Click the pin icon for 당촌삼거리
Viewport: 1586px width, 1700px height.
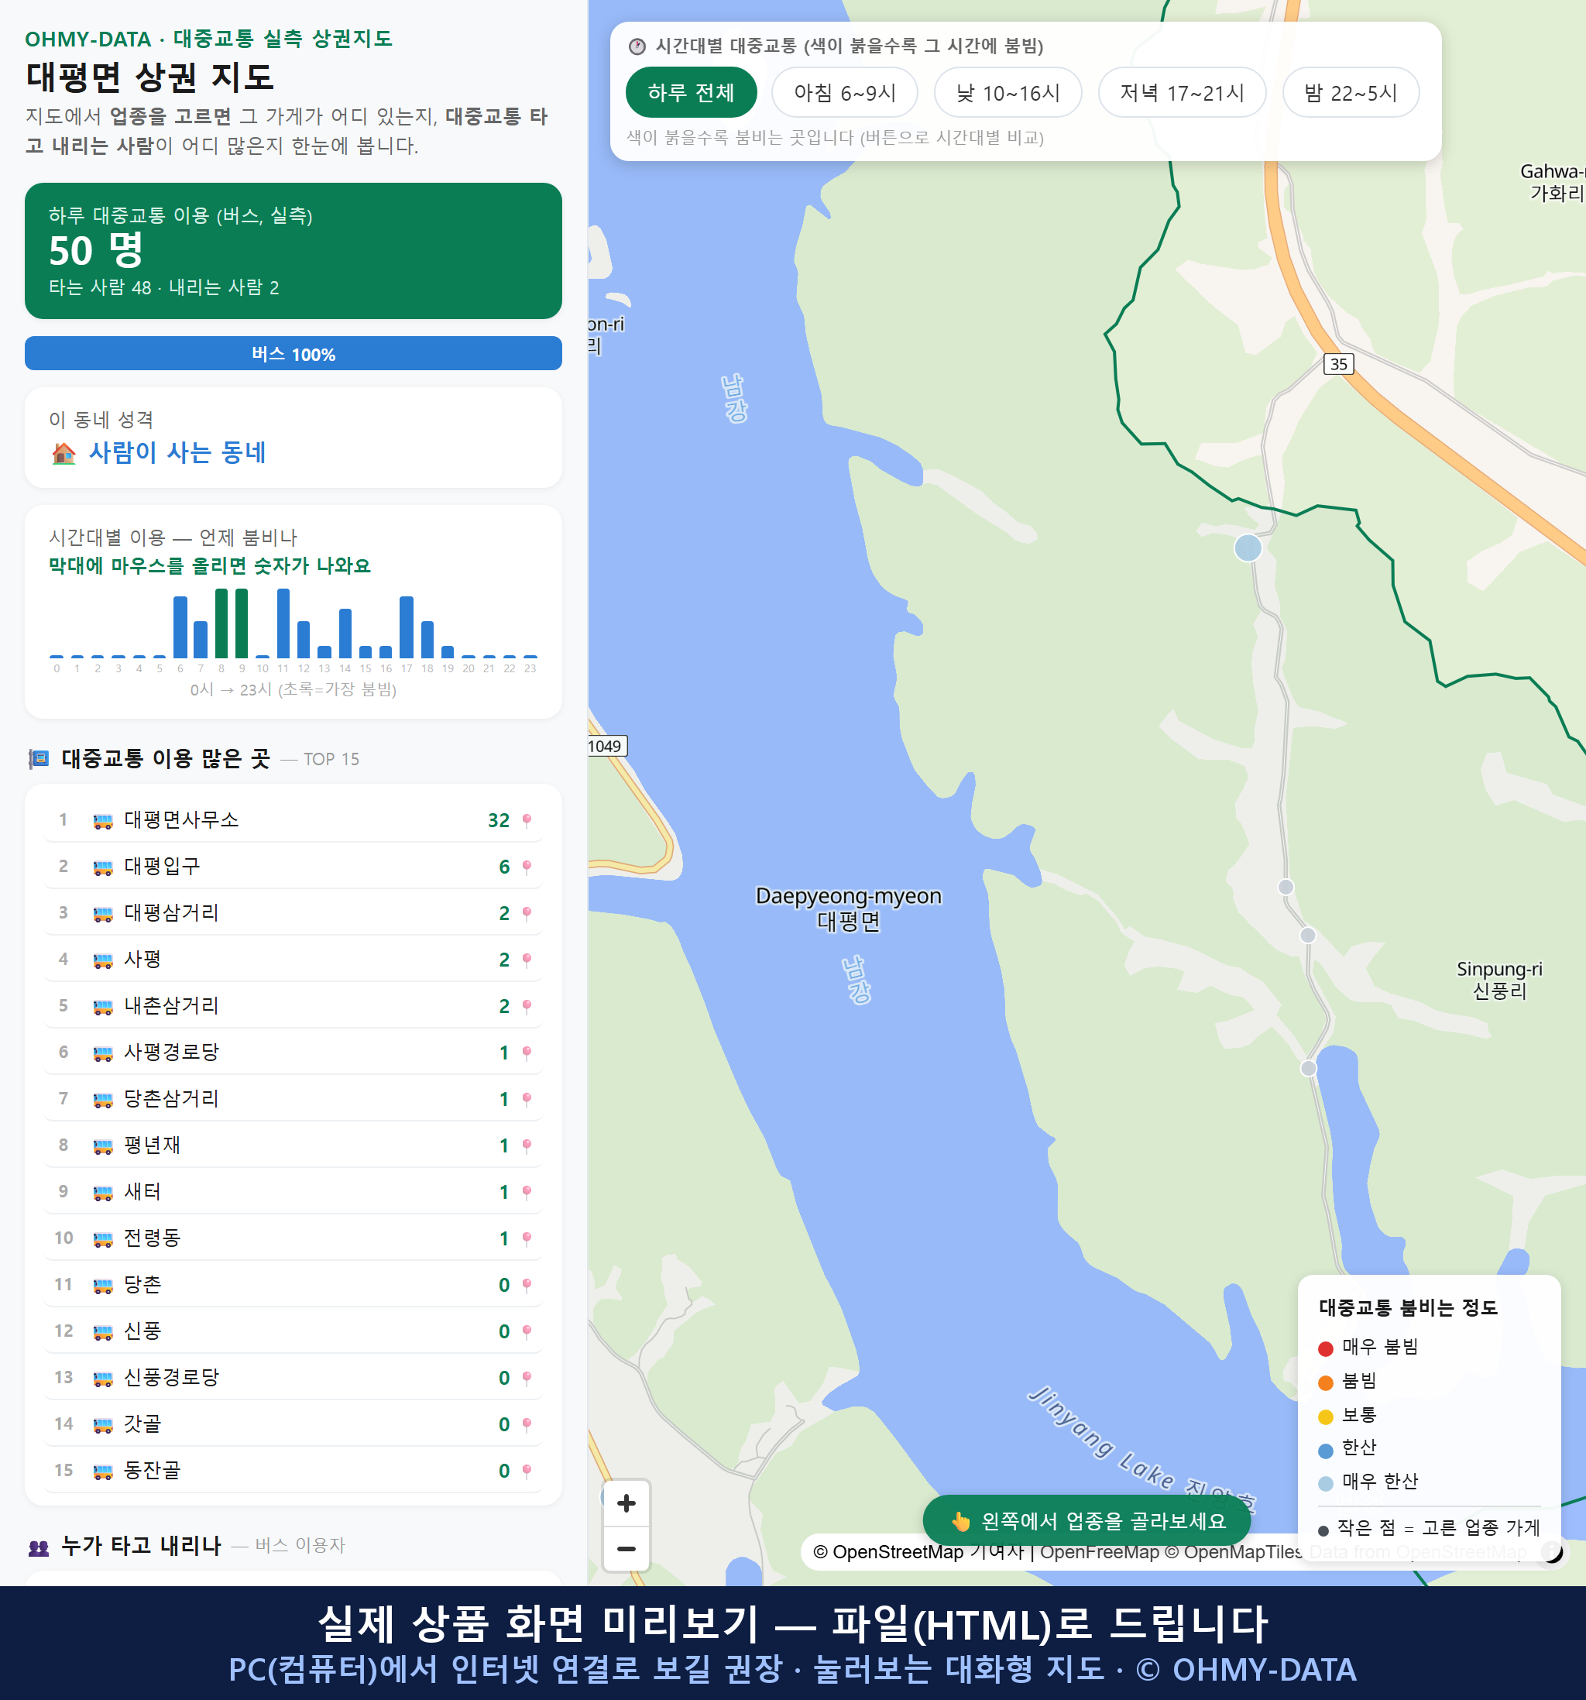click(x=527, y=1100)
